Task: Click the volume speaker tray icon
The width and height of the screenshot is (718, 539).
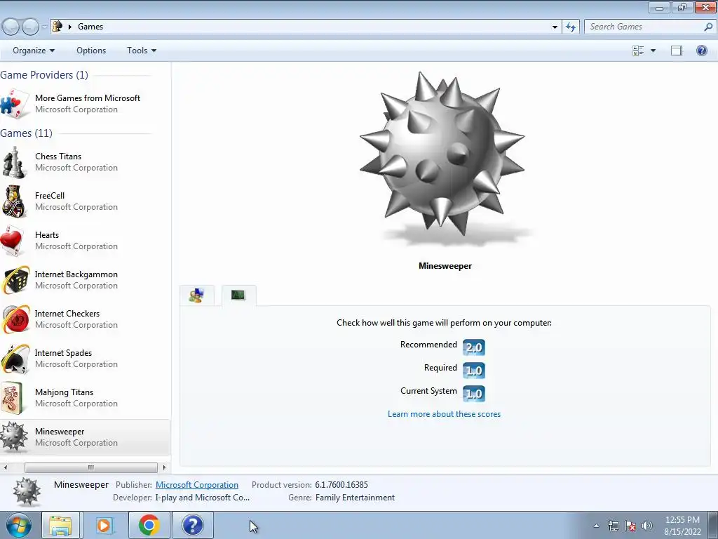Action: [x=647, y=526]
